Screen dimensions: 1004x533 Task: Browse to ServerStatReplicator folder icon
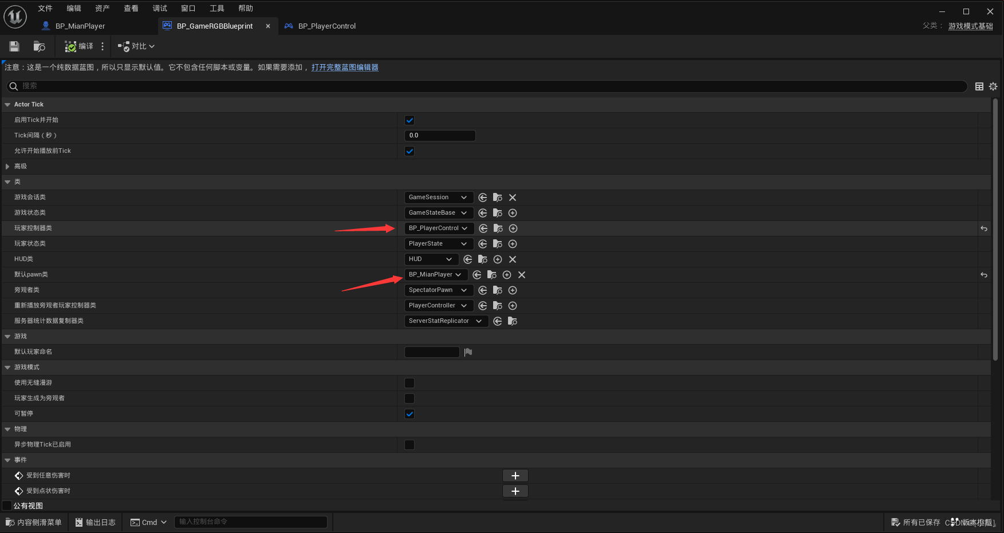tap(513, 321)
